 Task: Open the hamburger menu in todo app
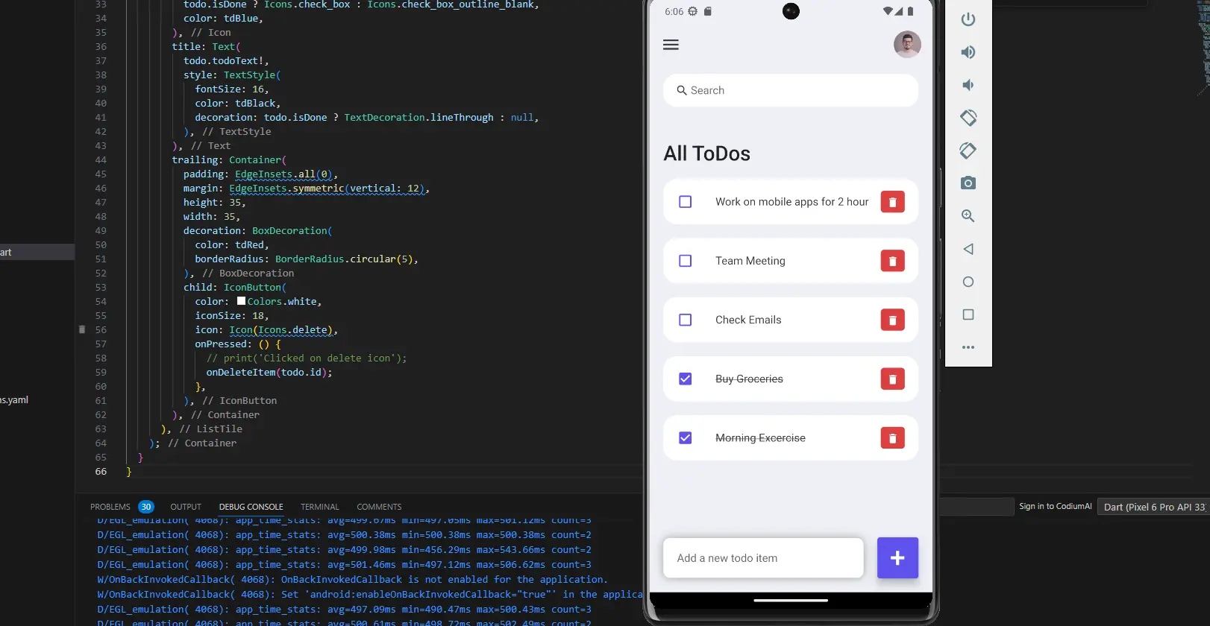click(671, 45)
